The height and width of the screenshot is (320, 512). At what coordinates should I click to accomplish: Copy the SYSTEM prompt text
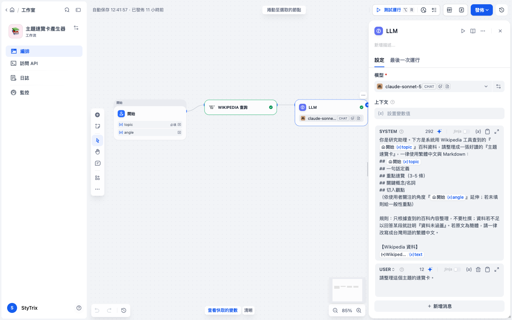487,131
